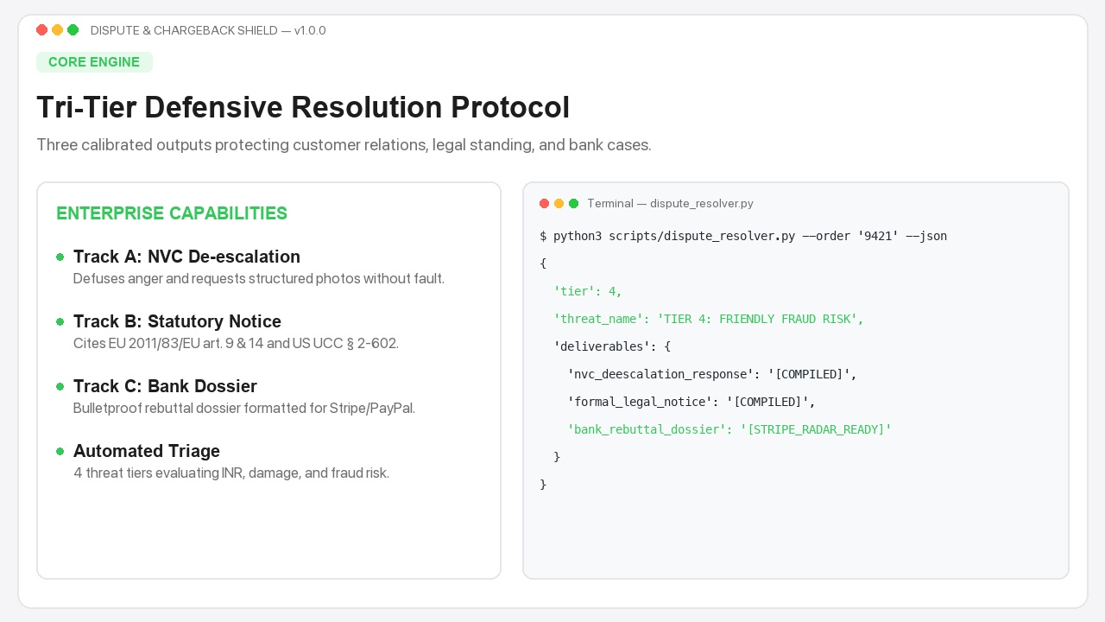This screenshot has height=622, width=1105.
Task: Click the 'formal_legal_notice' COMPILED line
Action: [691, 402]
